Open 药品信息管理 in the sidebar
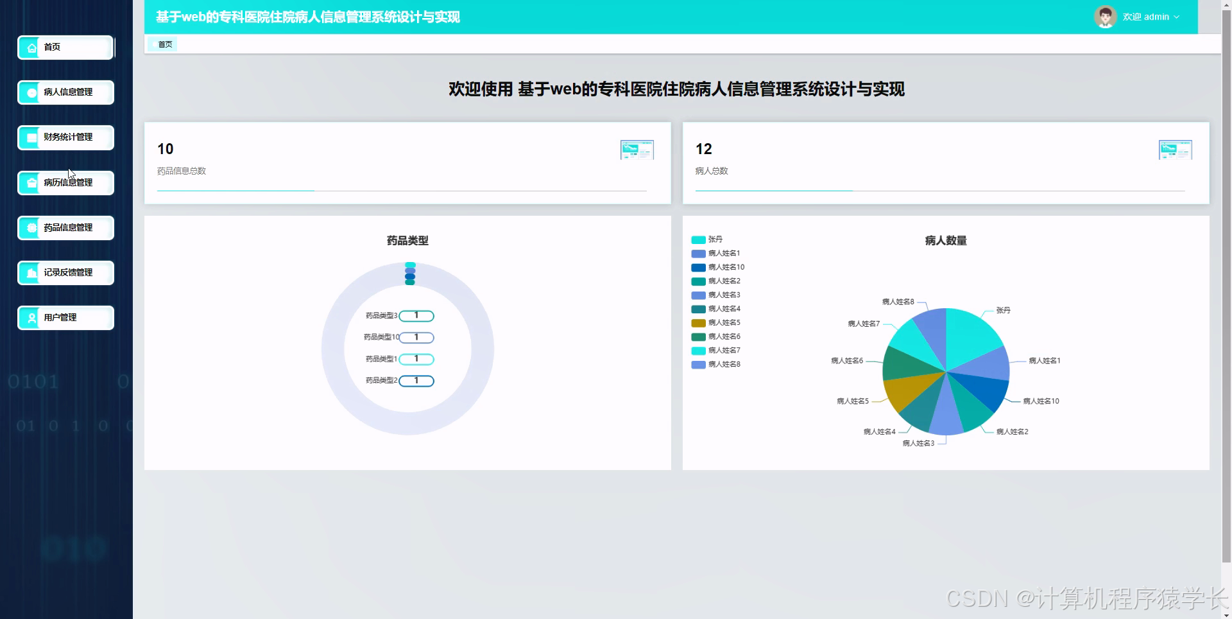 click(65, 228)
